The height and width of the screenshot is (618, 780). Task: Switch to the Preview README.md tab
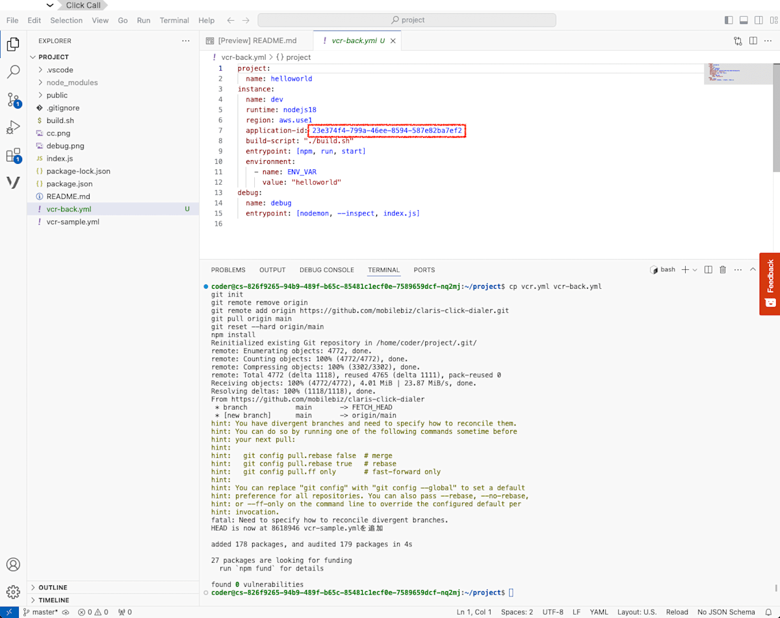pyautogui.click(x=256, y=40)
